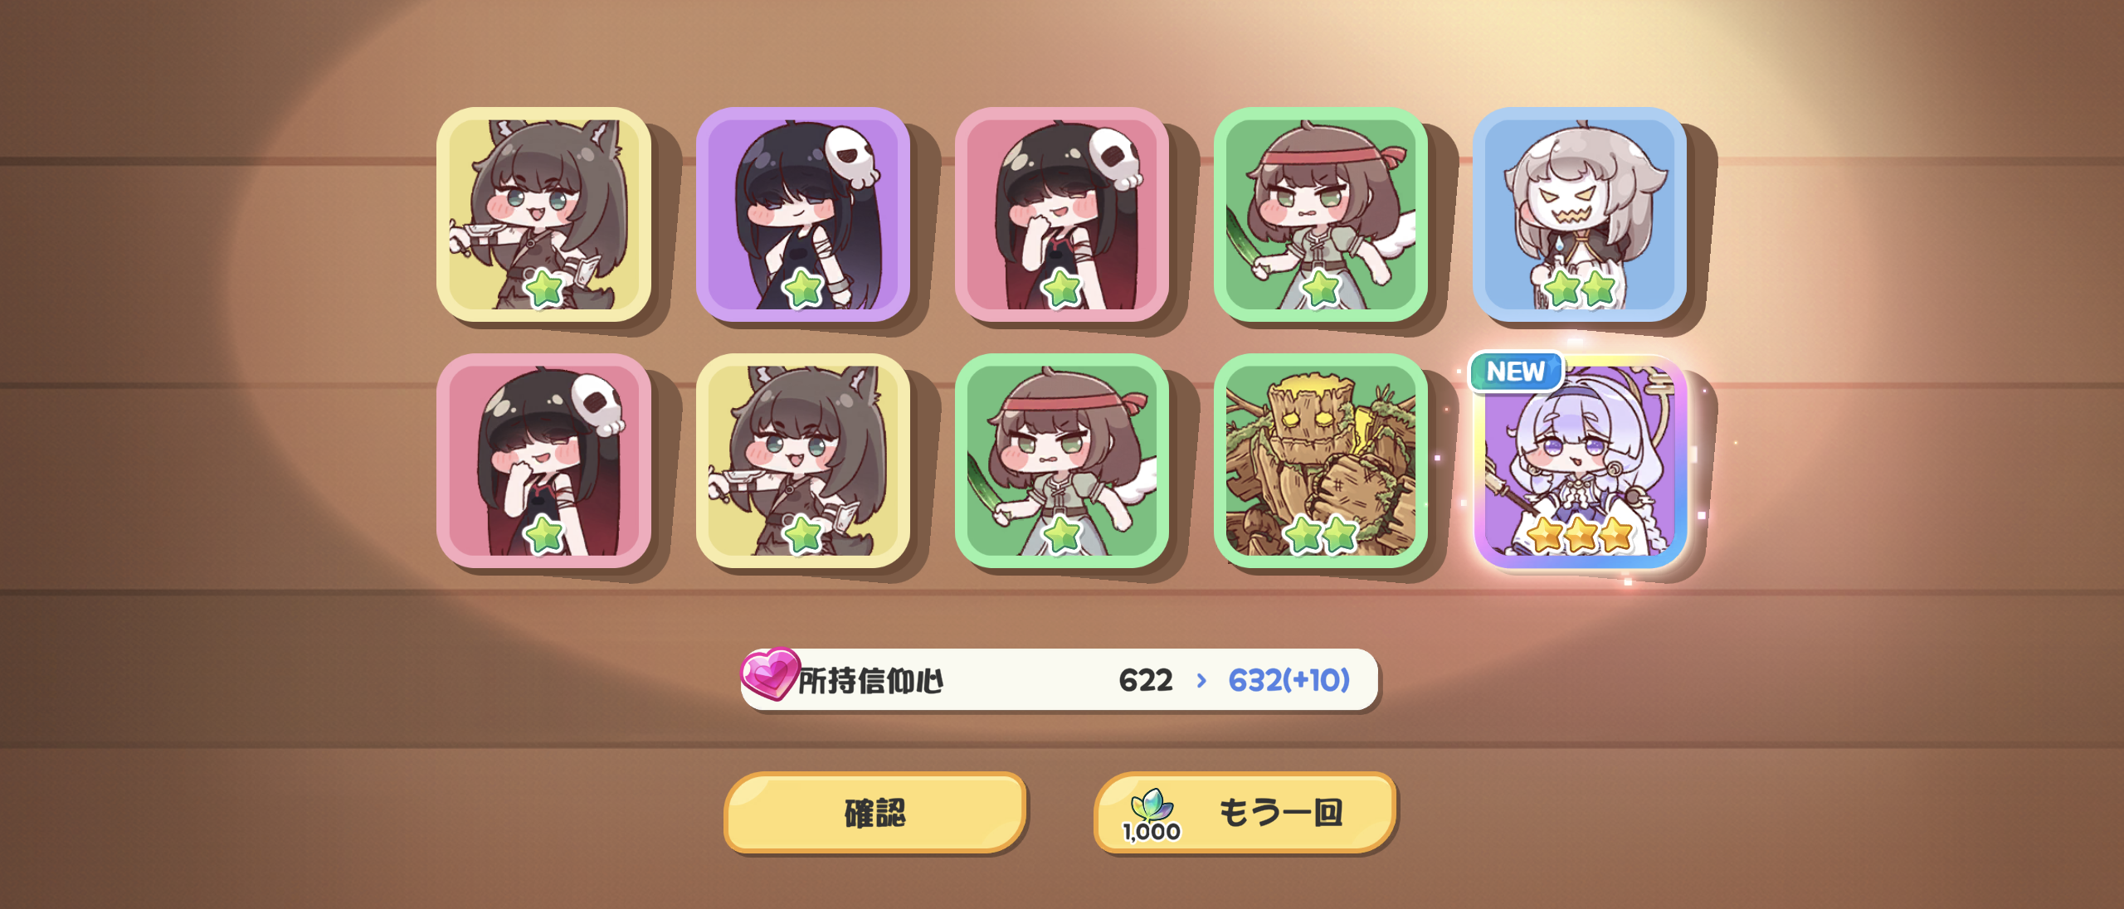Click the 632(+10) updated points value
This screenshot has width=2124, height=909.
1289,680
